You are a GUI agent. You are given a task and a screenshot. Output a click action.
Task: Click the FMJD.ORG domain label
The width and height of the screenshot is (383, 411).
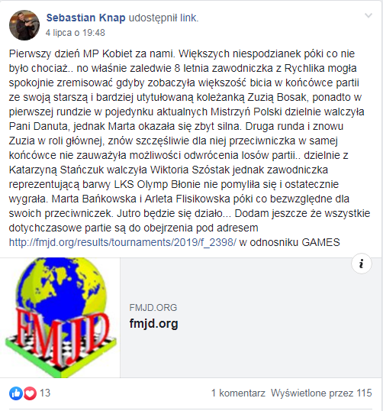pos(153,307)
